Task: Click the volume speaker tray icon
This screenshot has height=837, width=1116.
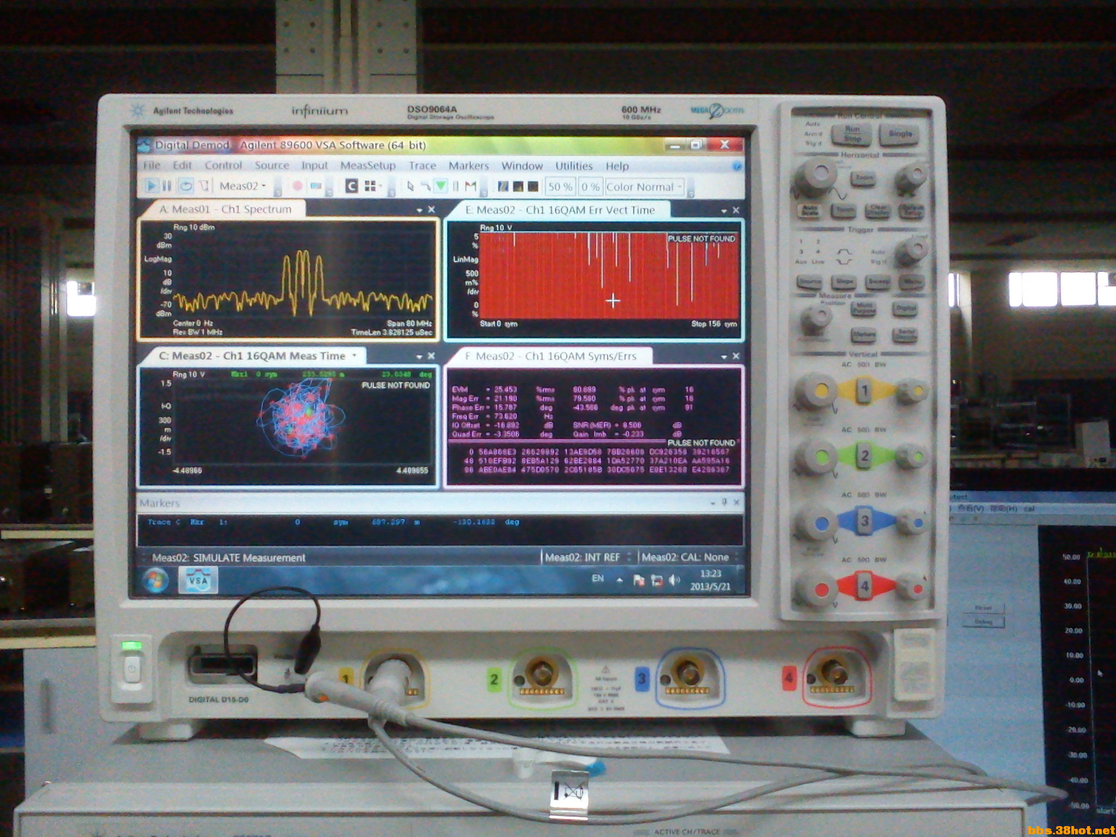Action: [x=675, y=580]
